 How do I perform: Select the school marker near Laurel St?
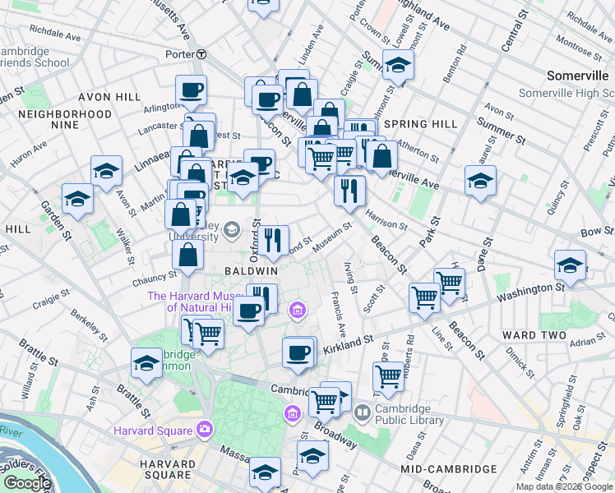pos(480,181)
